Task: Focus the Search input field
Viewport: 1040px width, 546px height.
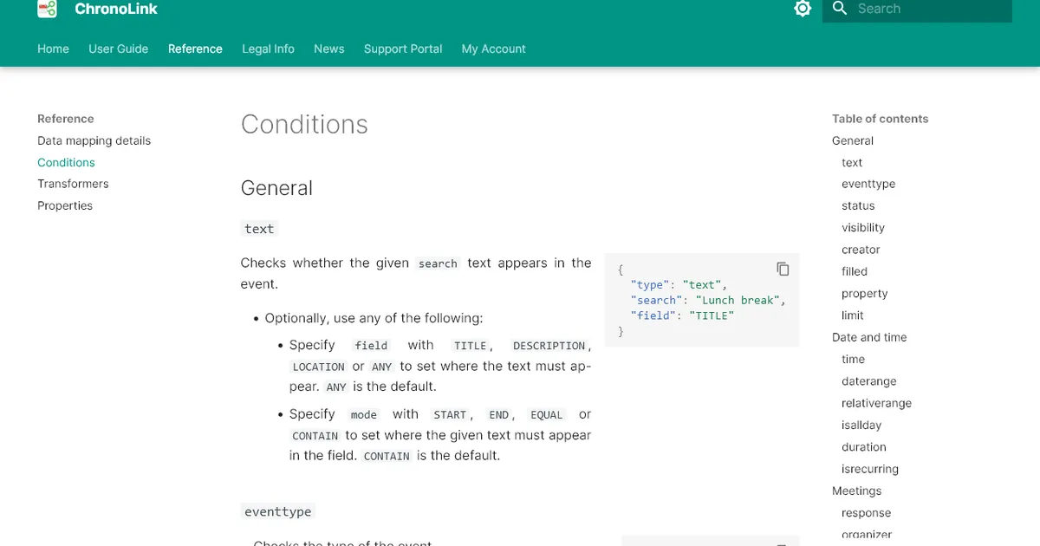Action: (x=927, y=9)
